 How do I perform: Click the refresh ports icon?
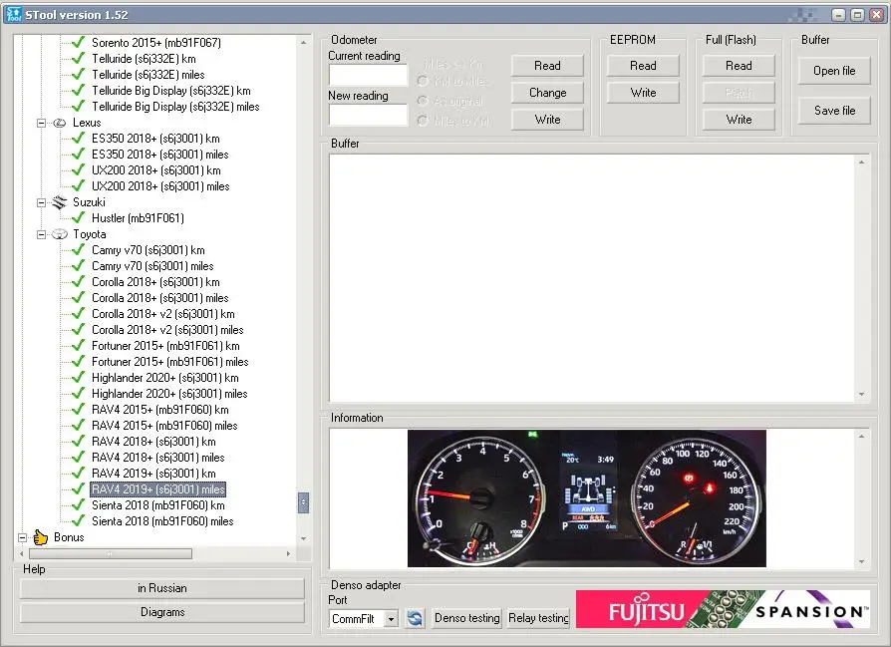[415, 618]
